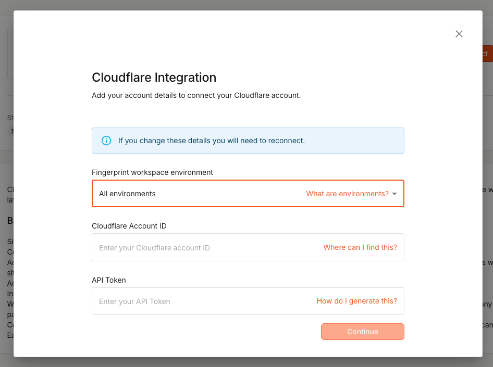This screenshot has height=367, width=493.
Task: Click the "Fingerprint workspace environment" label
Action: (151, 172)
